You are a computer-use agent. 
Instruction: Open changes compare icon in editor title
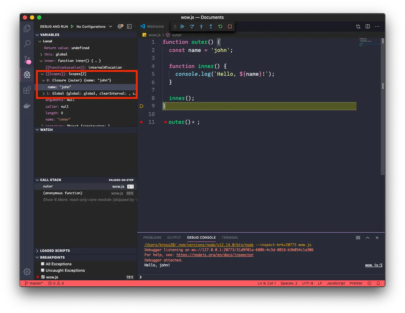point(358,26)
